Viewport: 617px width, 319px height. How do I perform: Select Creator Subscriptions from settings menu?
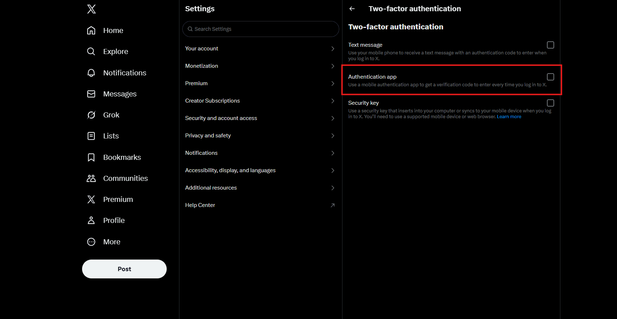click(x=260, y=100)
